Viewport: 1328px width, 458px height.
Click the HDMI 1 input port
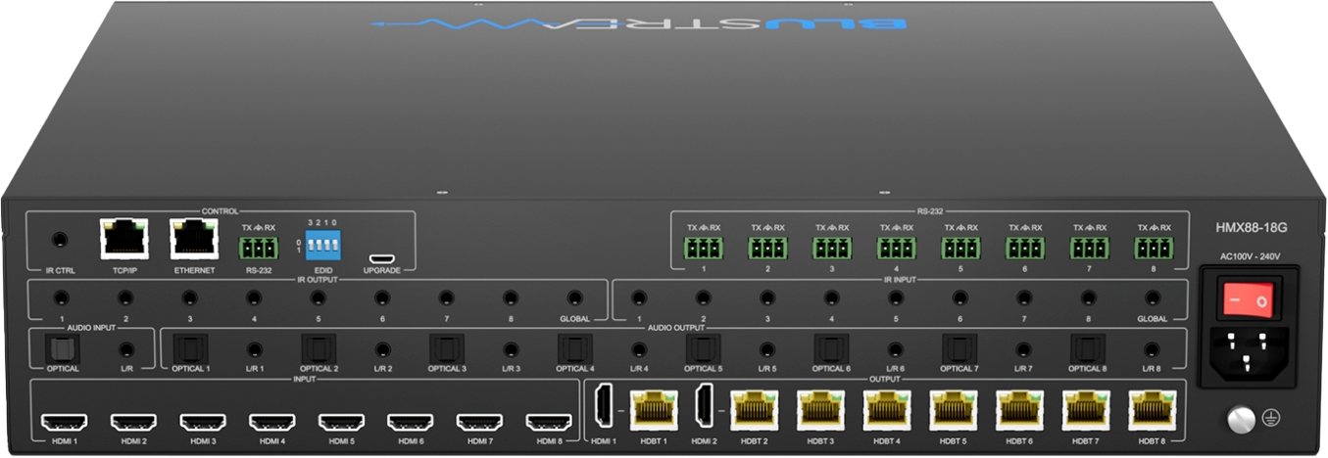64,423
